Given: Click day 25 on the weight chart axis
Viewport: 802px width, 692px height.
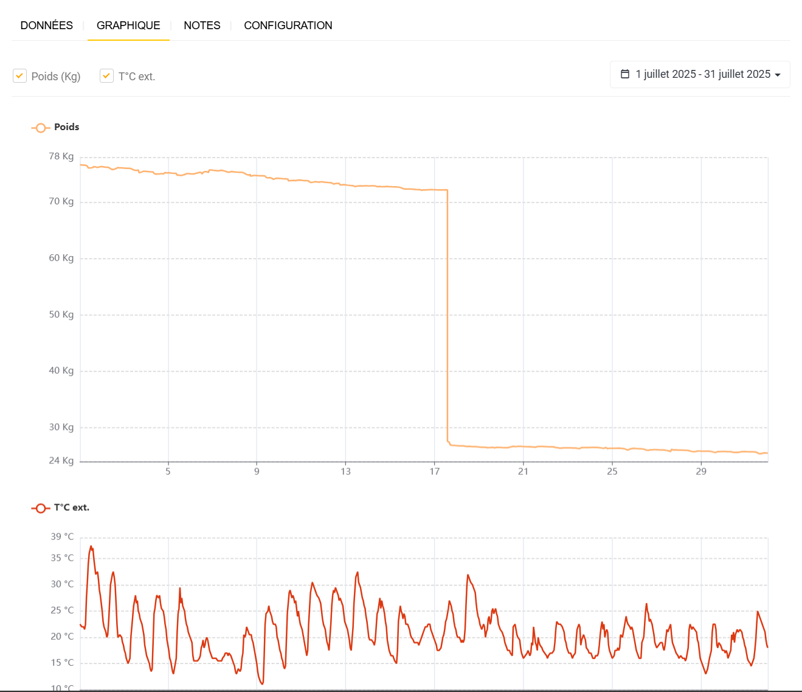Looking at the screenshot, I should pos(612,471).
